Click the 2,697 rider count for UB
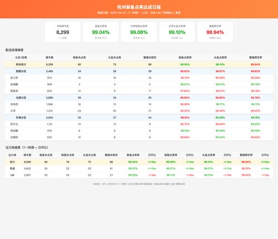 click(x=27, y=175)
